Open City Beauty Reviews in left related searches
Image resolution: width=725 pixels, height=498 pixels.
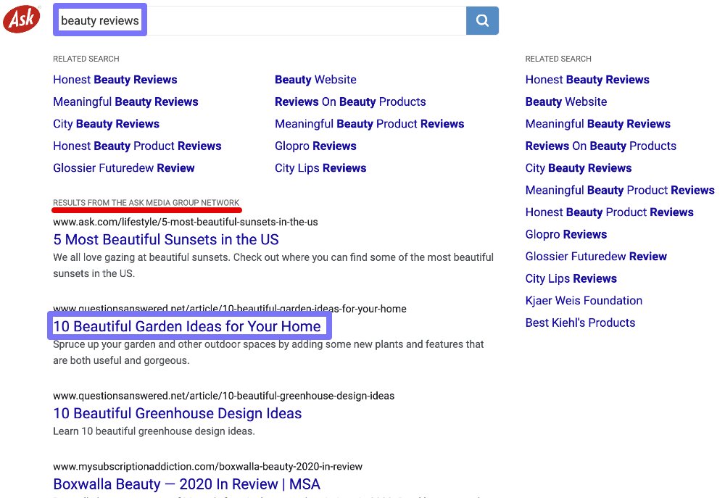point(107,124)
